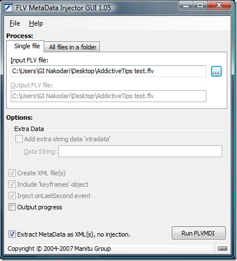Open the File menu

click(x=15, y=23)
